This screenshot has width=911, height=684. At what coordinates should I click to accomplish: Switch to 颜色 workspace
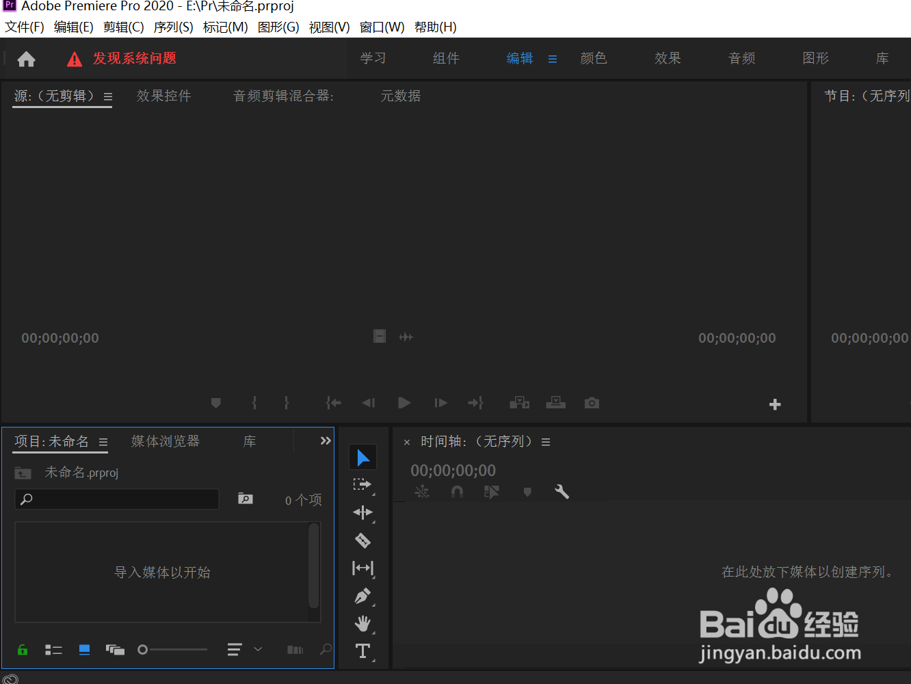point(594,59)
